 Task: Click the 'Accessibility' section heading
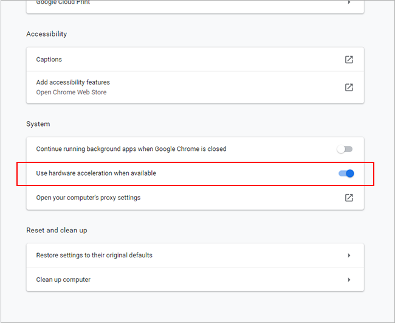[46, 34]
